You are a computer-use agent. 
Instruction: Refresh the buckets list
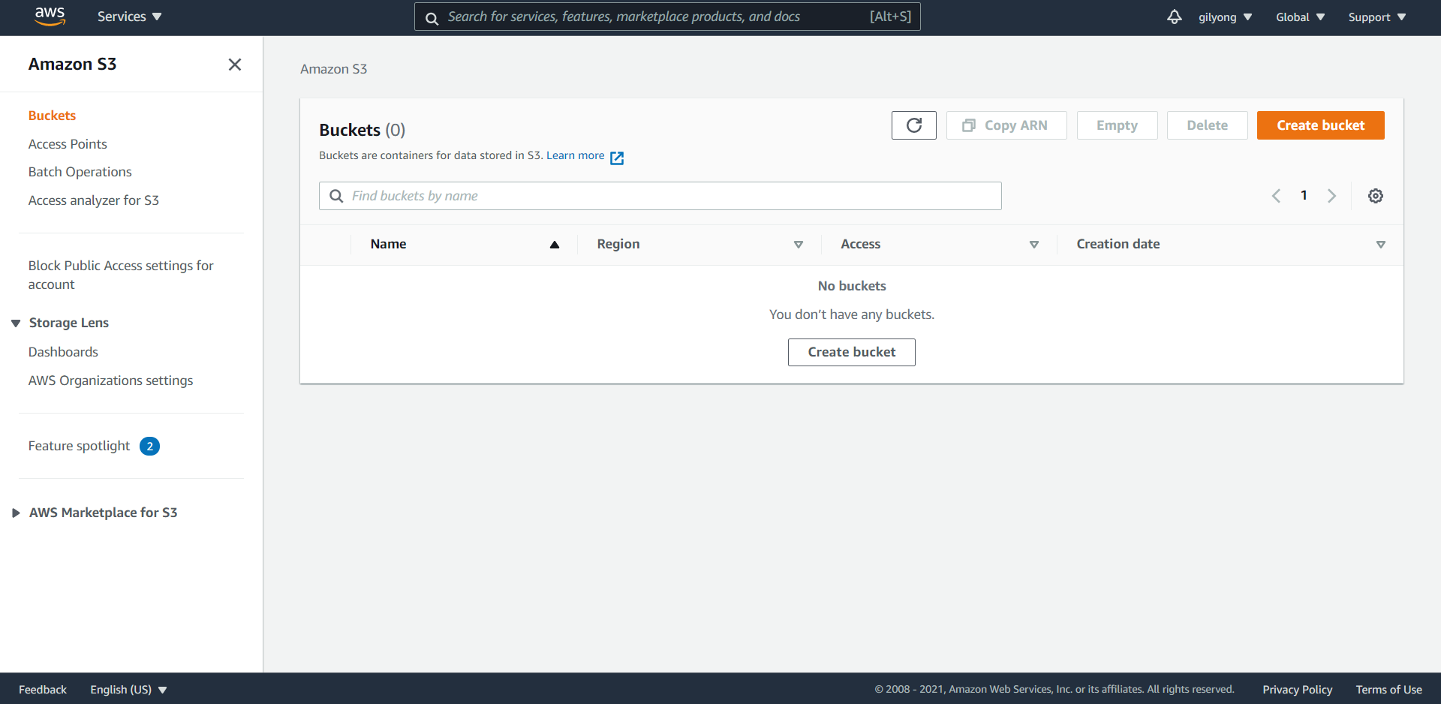(x=913, y=125)
